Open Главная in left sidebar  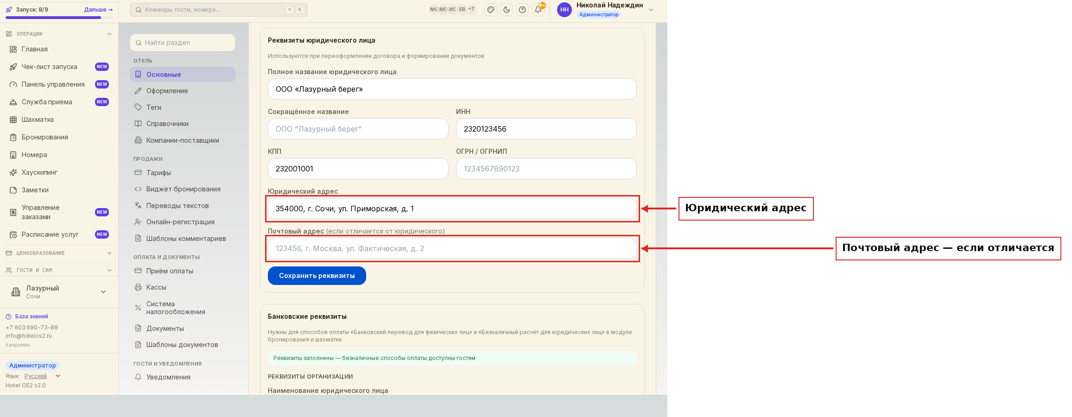click(59, 49)
